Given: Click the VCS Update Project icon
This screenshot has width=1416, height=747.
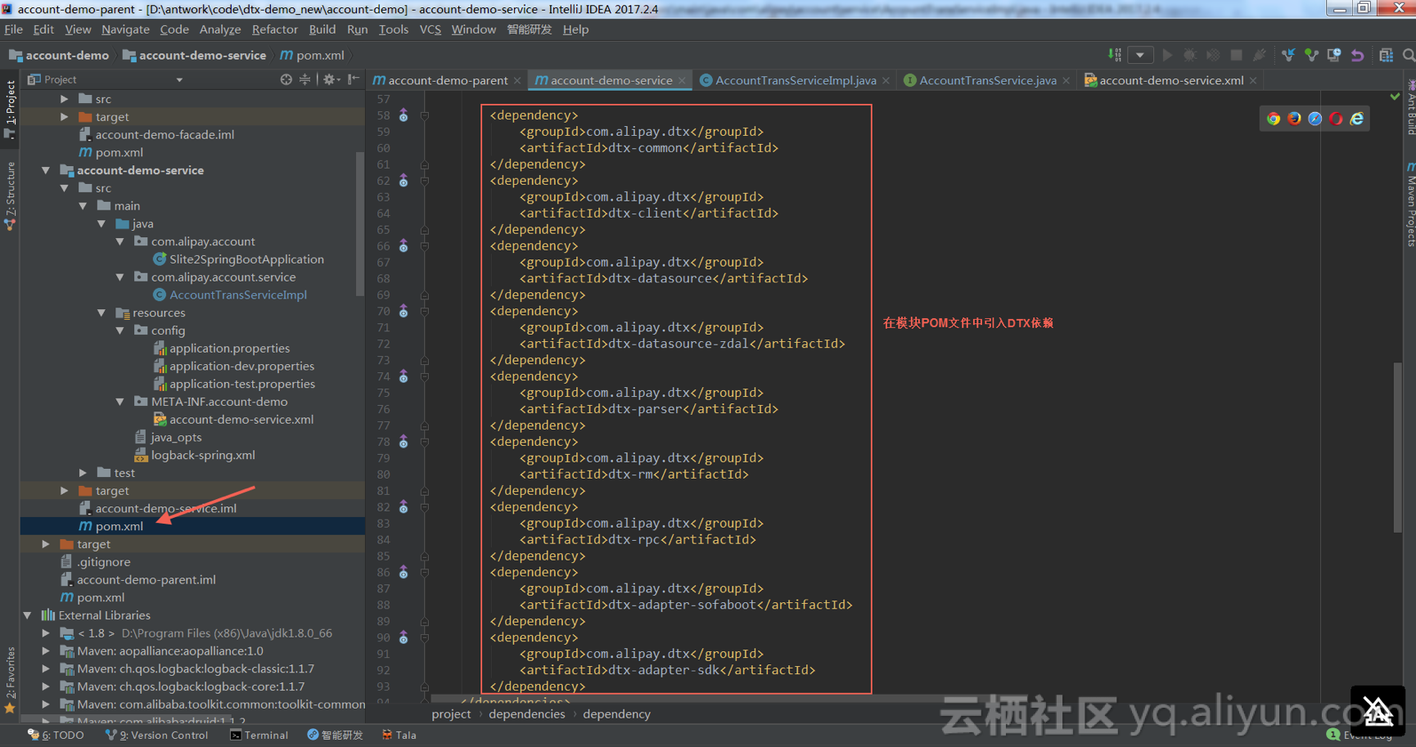Looking at the screenshot, I should [x=1288, y=55].
